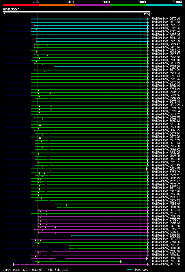Click label UniRef100_C0P447
The height and width of the screenshot is (272, 185).
click(166, 44)
